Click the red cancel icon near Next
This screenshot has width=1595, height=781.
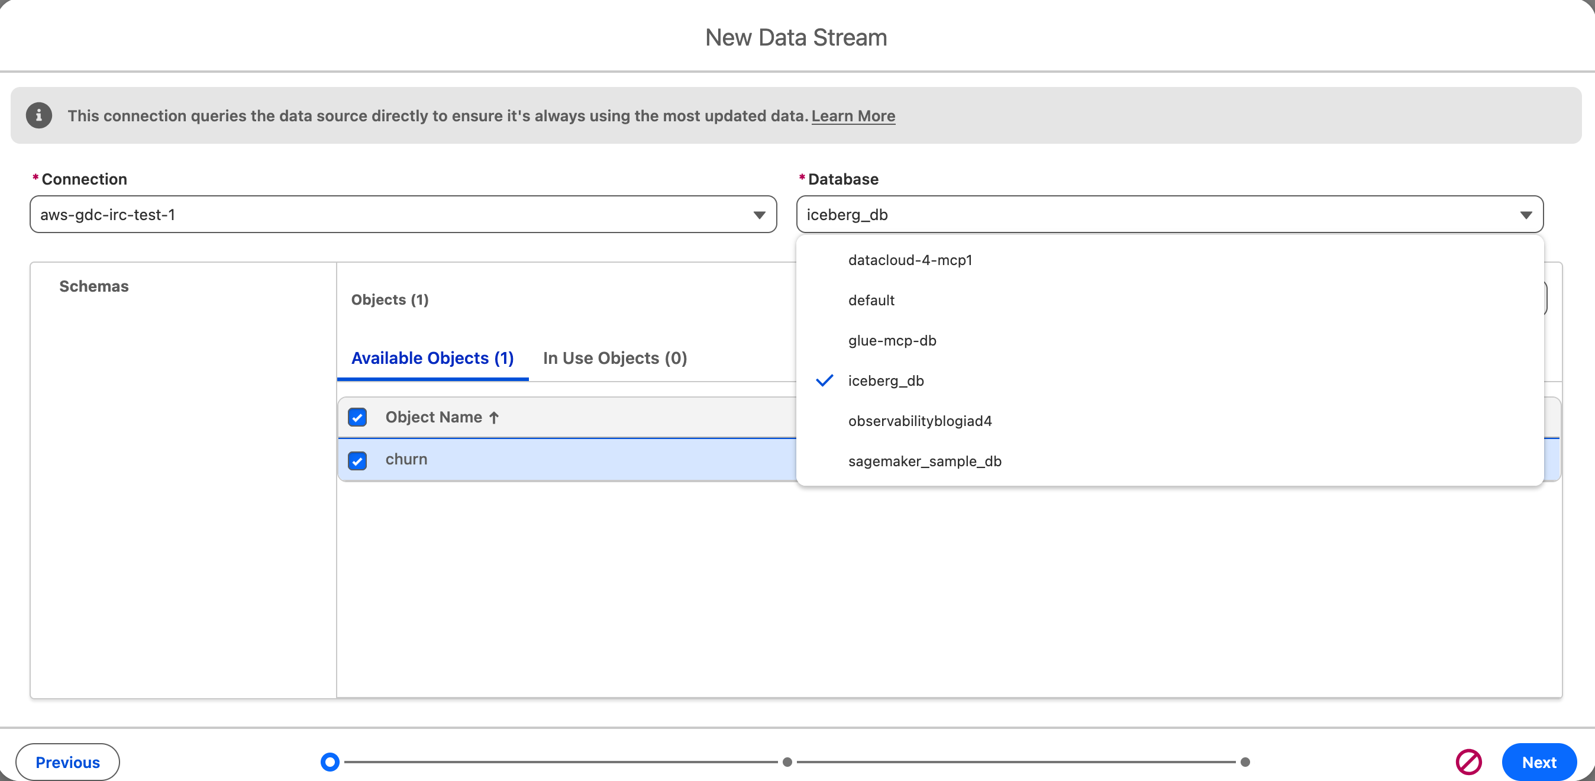pos(1468,762)
